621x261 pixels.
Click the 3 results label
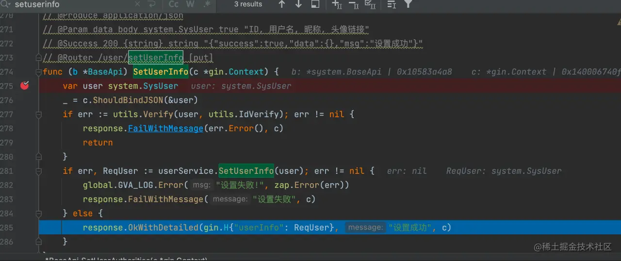(248, 4)
